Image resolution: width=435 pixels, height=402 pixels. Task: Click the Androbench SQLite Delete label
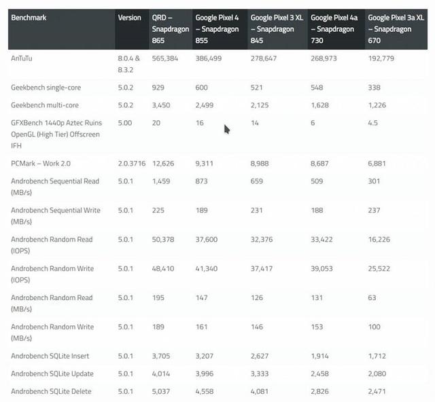[x=51, y=391]
